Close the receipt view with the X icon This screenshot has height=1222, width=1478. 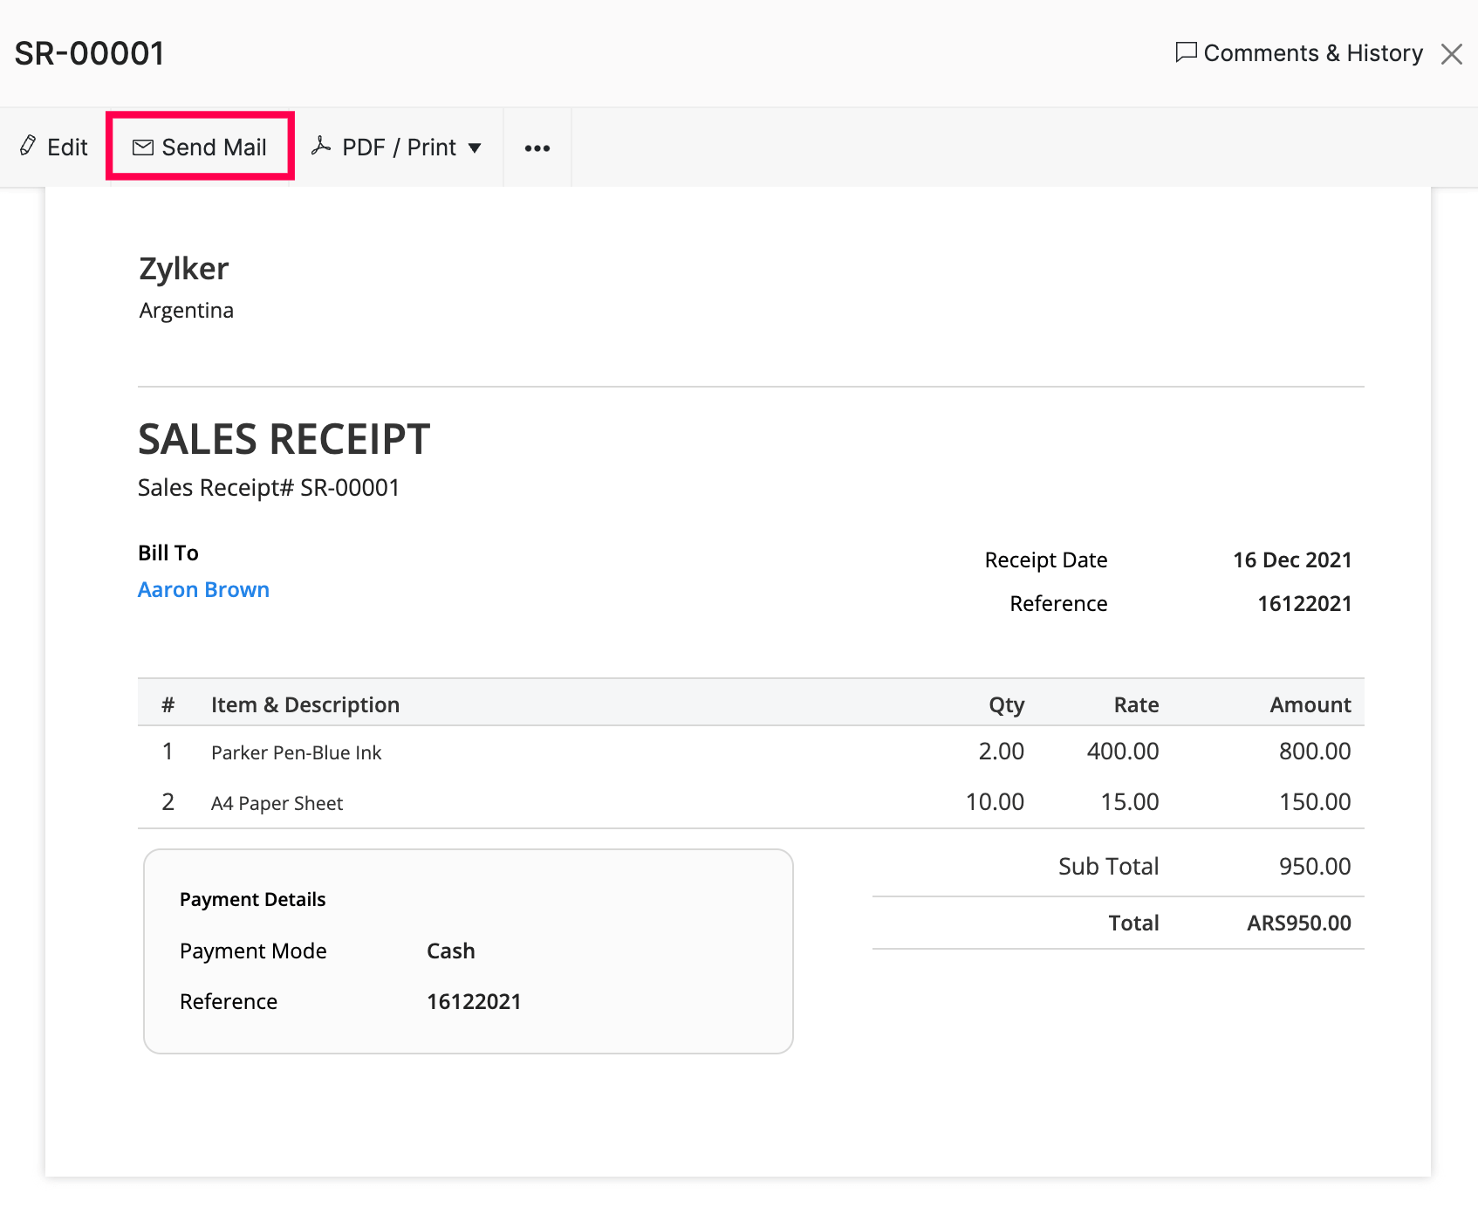[1451, 53]
